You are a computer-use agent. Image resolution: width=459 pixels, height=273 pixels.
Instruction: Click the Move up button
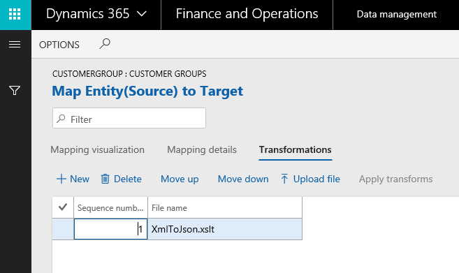tap(180, 179)
